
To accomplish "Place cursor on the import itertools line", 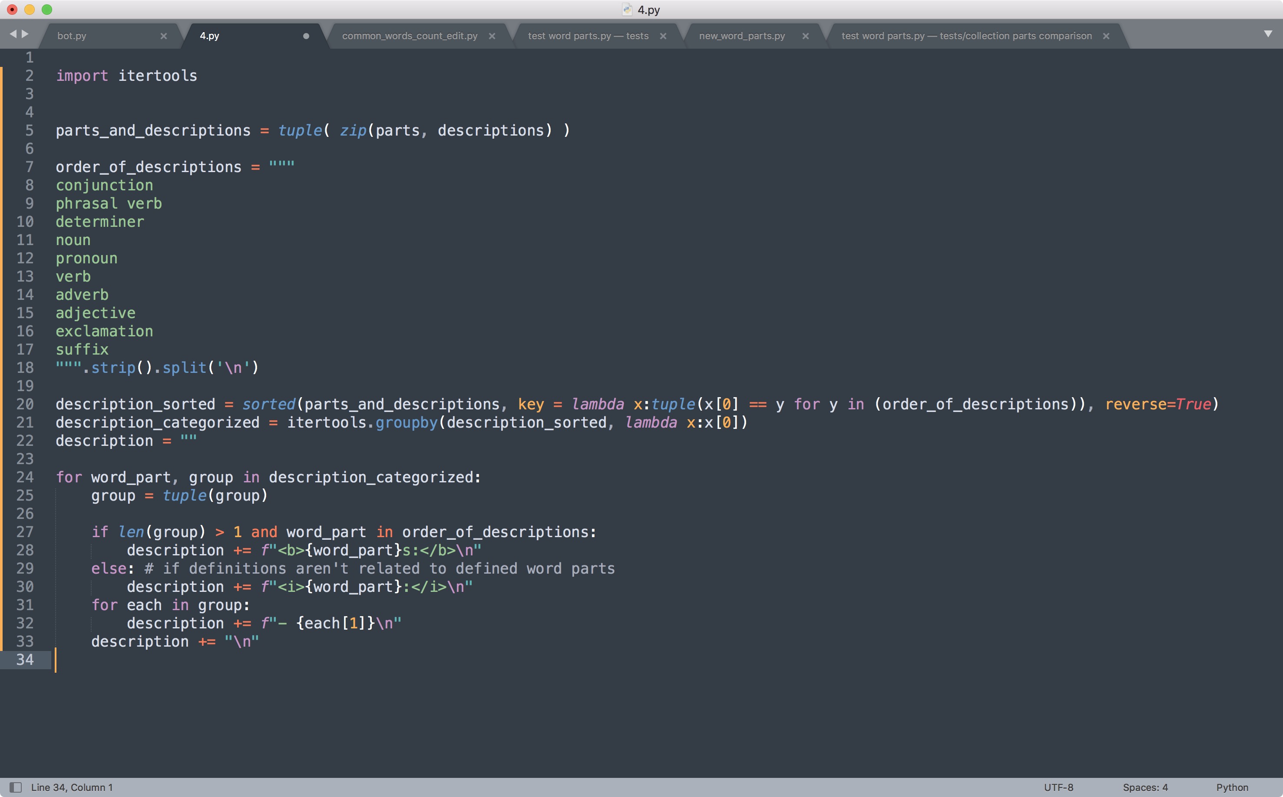I will pyautogui.click(x=126, y=76).
